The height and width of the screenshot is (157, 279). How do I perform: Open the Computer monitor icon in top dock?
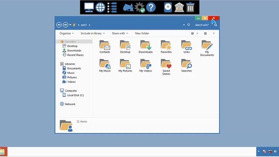89,7
